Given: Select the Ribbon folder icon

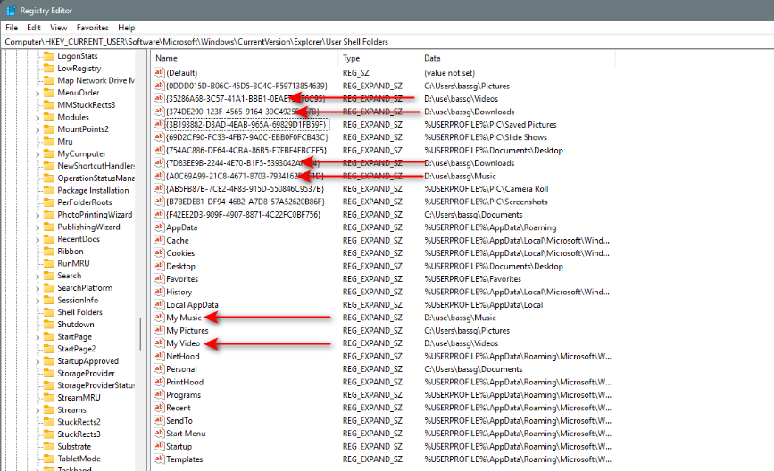Looking at the screenshot, I should coord(49,251).
